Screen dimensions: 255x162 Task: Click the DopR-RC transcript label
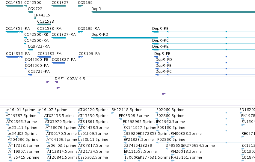click(160, 41)
